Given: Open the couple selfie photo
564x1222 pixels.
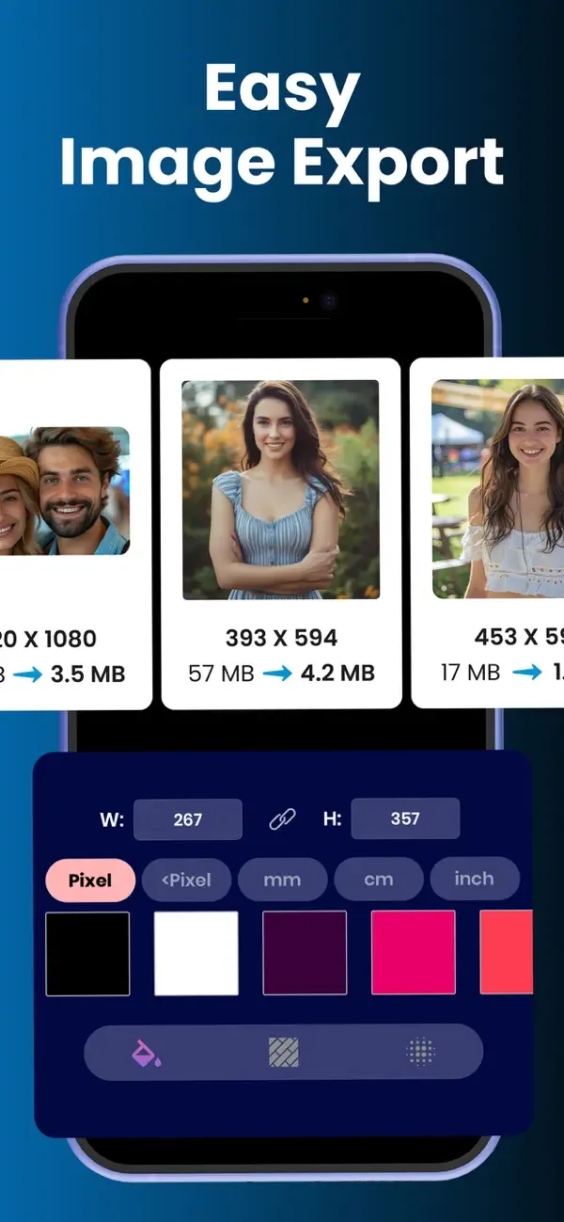Looking at the screenshot, I should pos(64,490).
